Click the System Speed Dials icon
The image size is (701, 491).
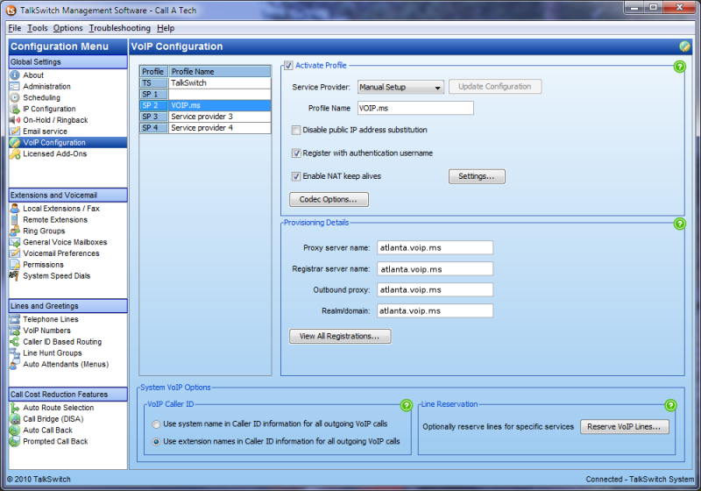tap(14, 275)
